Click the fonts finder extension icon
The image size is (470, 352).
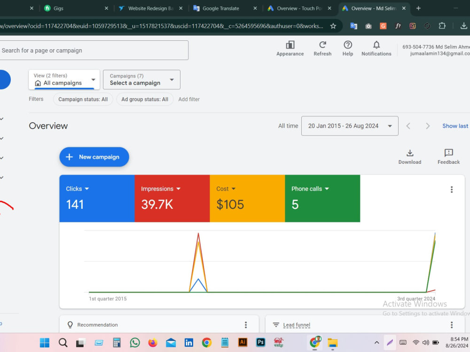pos(398,26)
